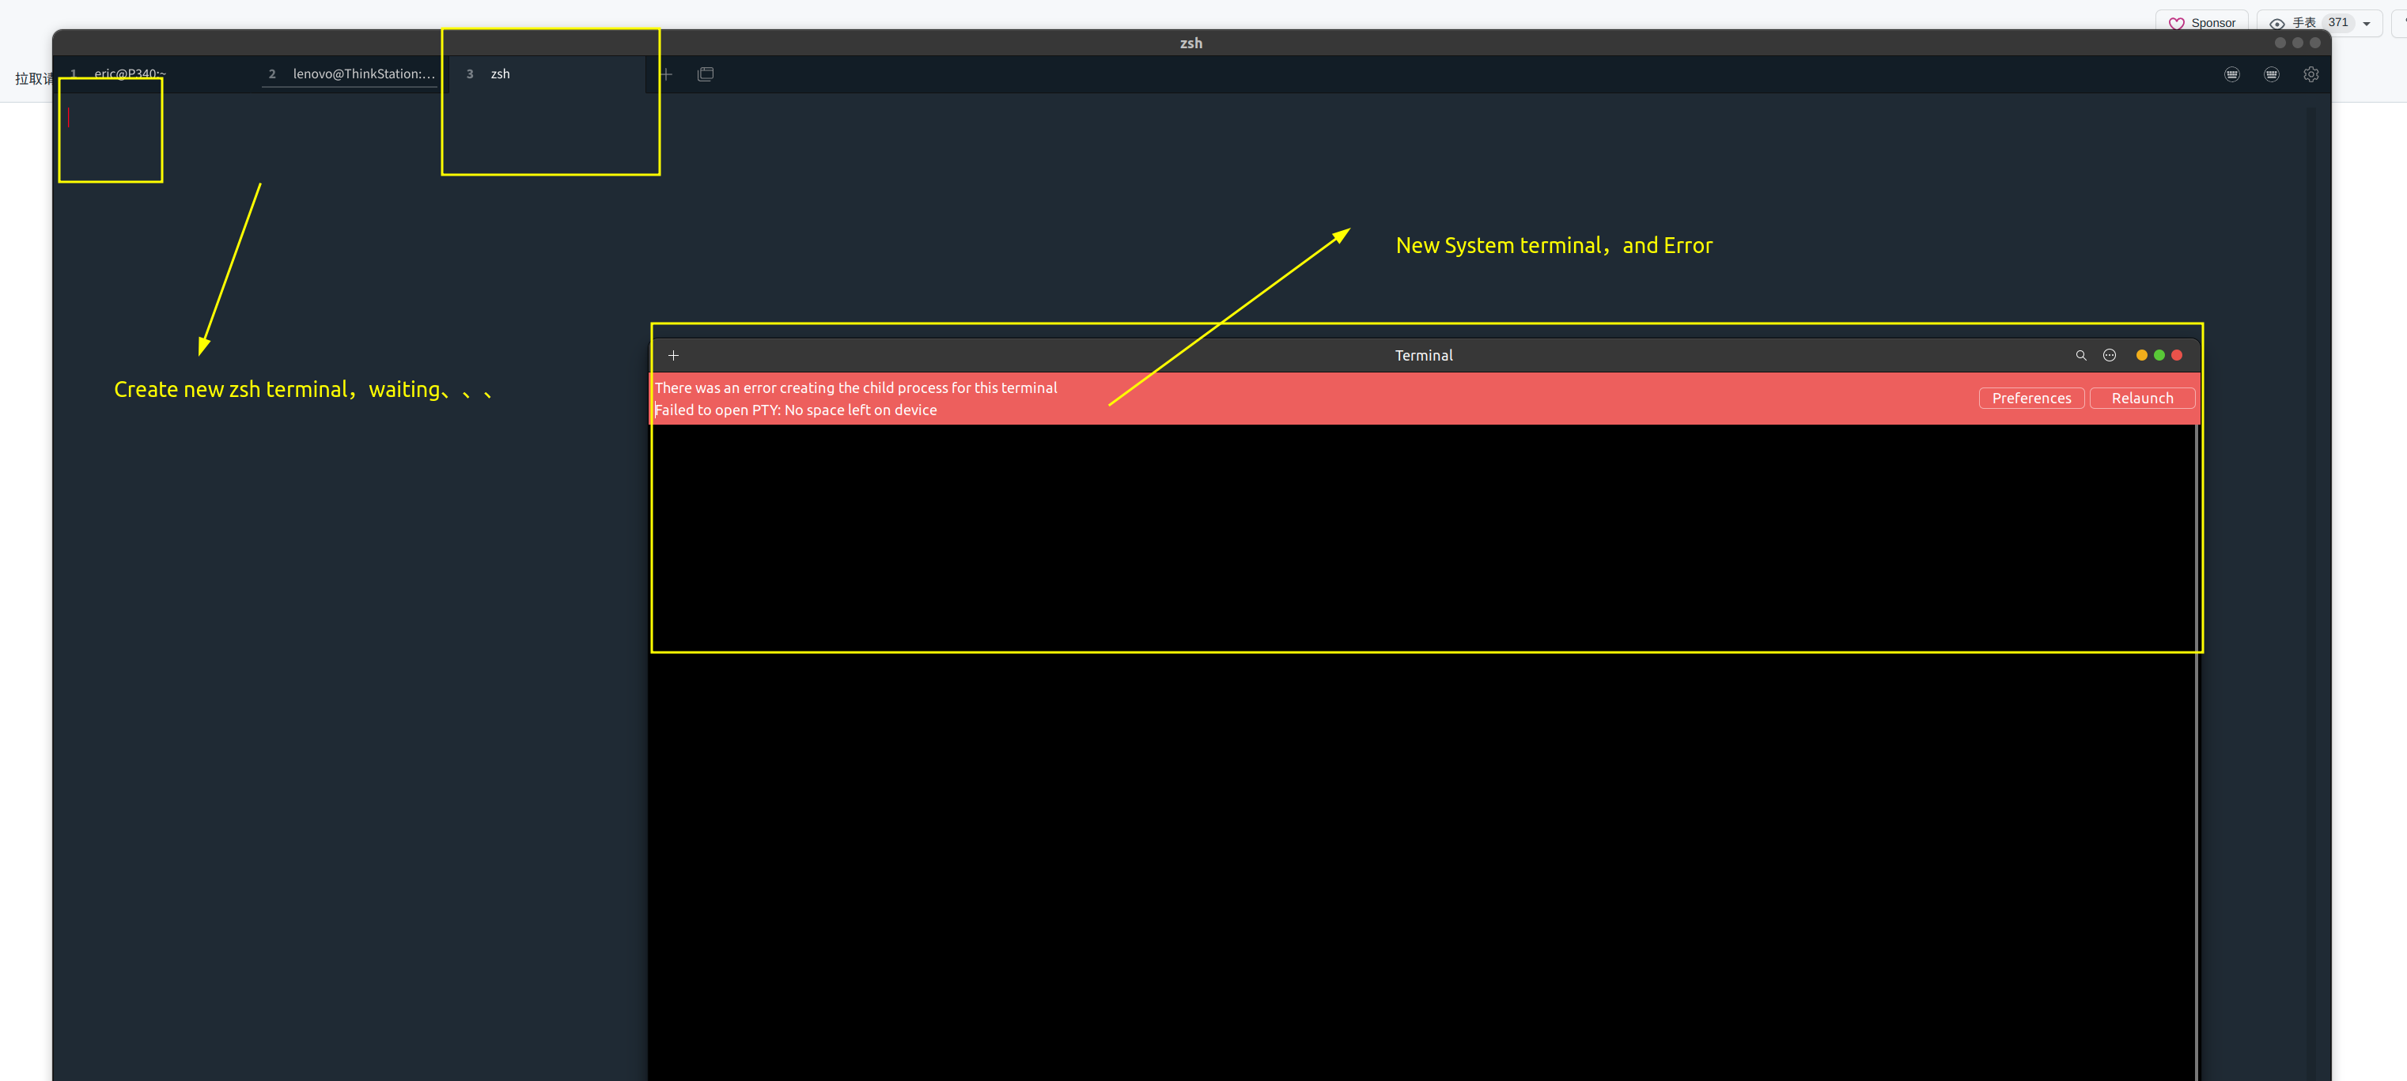This screenshot has width=2407, height=1081.
Task: Click the keyboard icon next to the settings gear
Action: 2272,75
